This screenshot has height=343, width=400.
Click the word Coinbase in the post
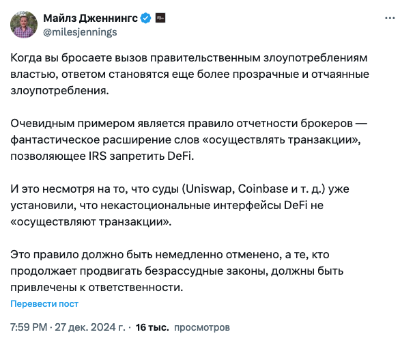(263, 189)
